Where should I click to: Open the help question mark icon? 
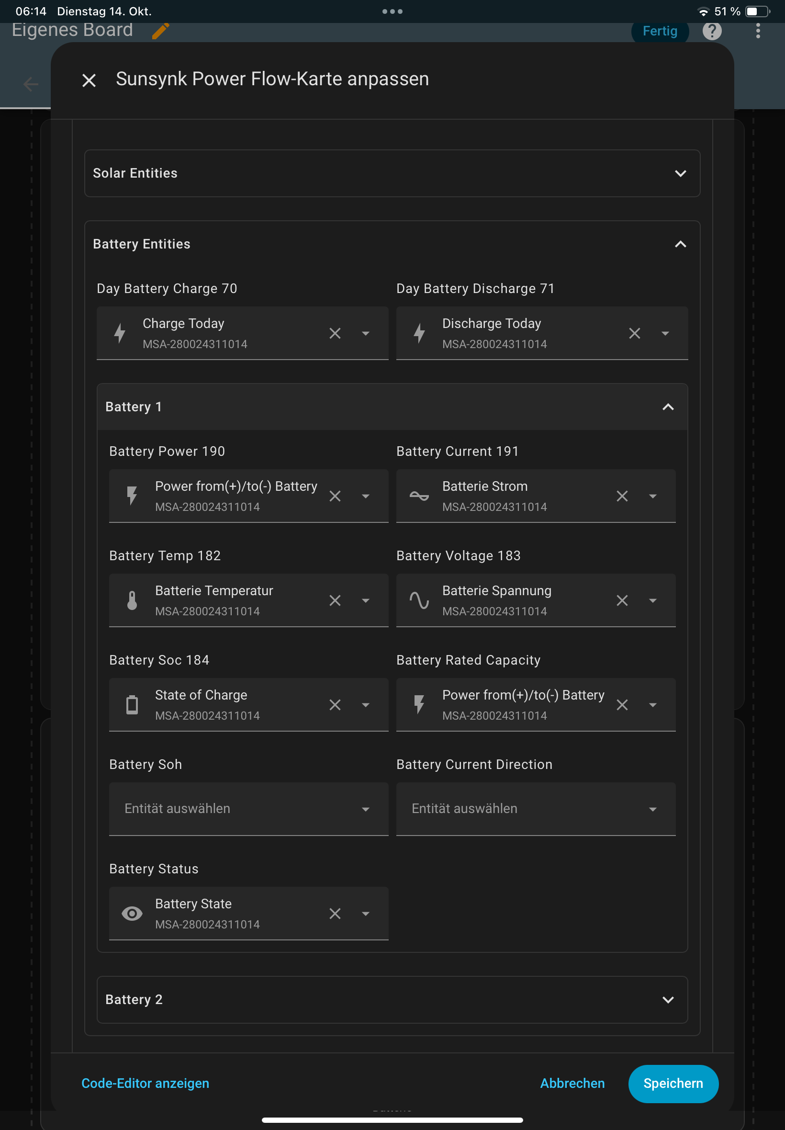711,31
